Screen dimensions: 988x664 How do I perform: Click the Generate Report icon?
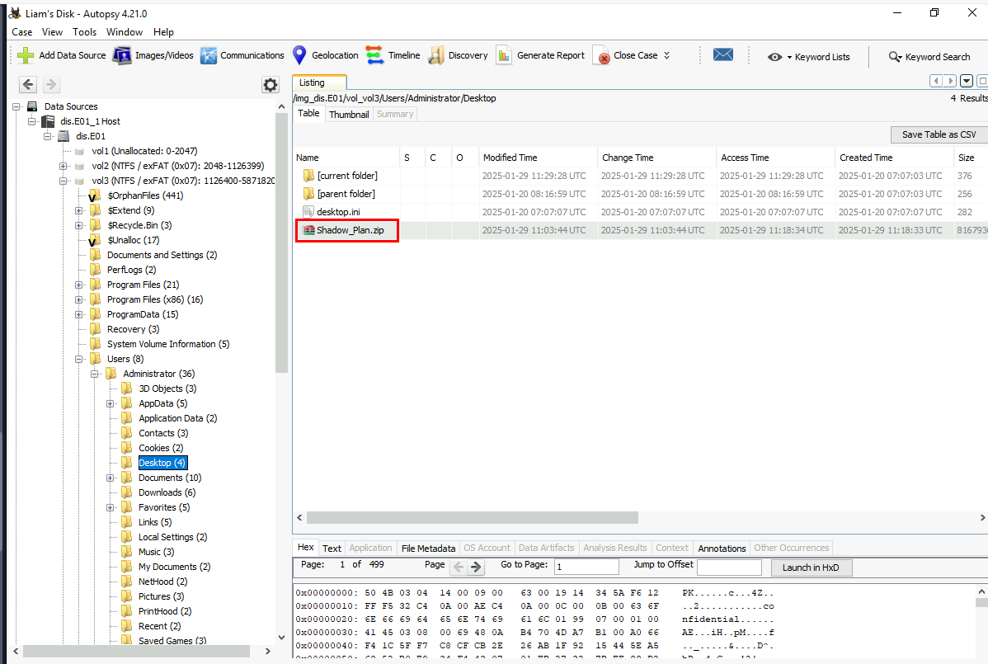[x=505, y=56]
